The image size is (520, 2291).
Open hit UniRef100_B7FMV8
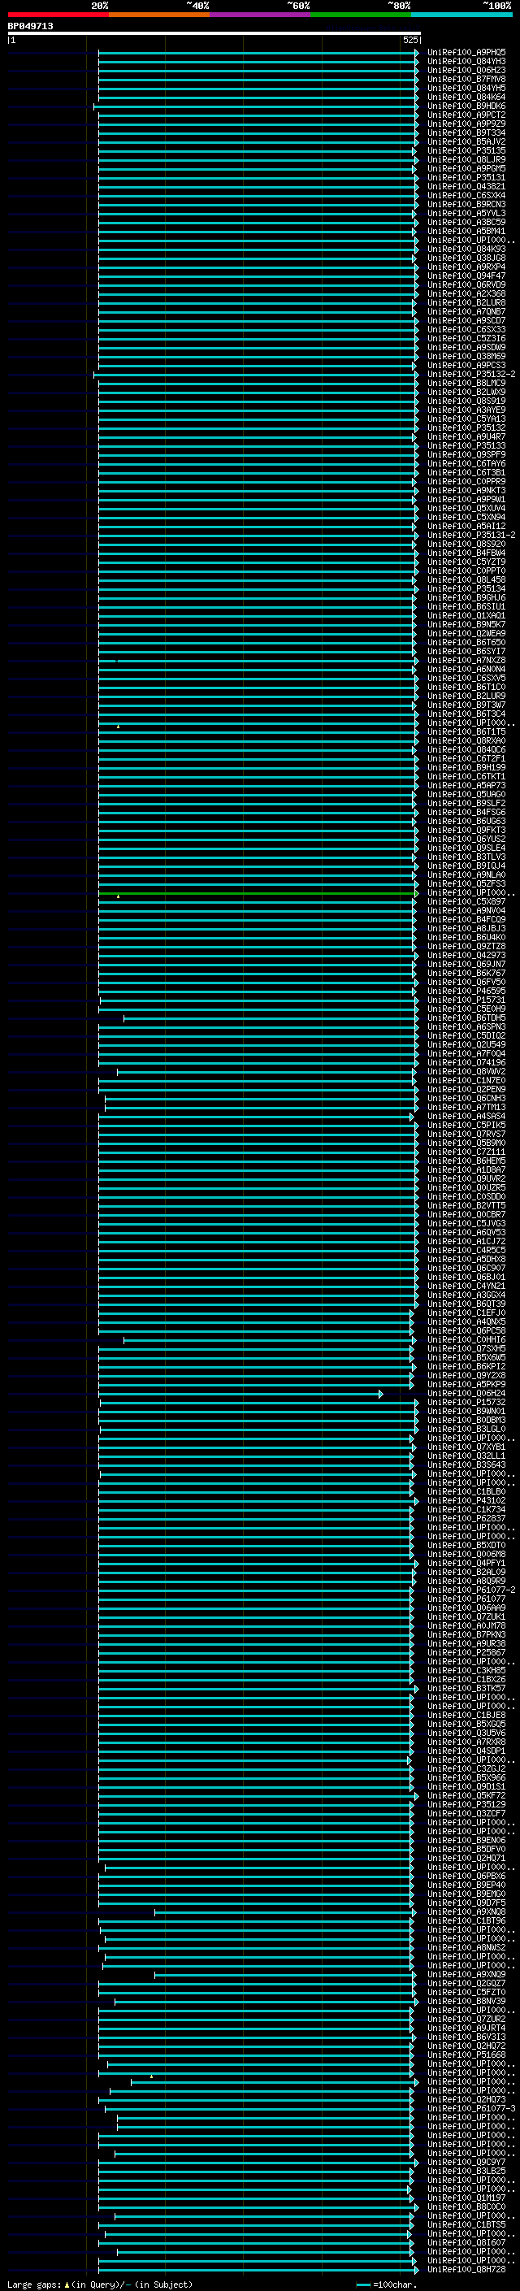click(x=466, y=79)
